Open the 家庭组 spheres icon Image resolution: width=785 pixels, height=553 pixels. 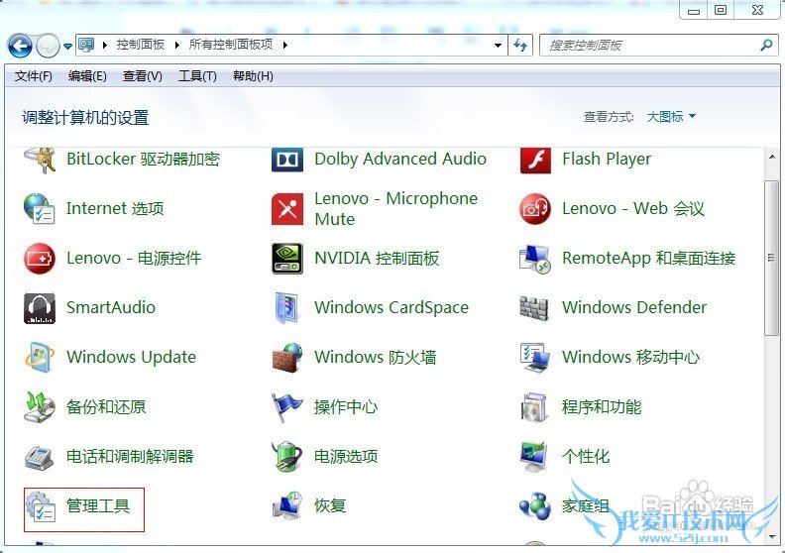tap(534, 506)
